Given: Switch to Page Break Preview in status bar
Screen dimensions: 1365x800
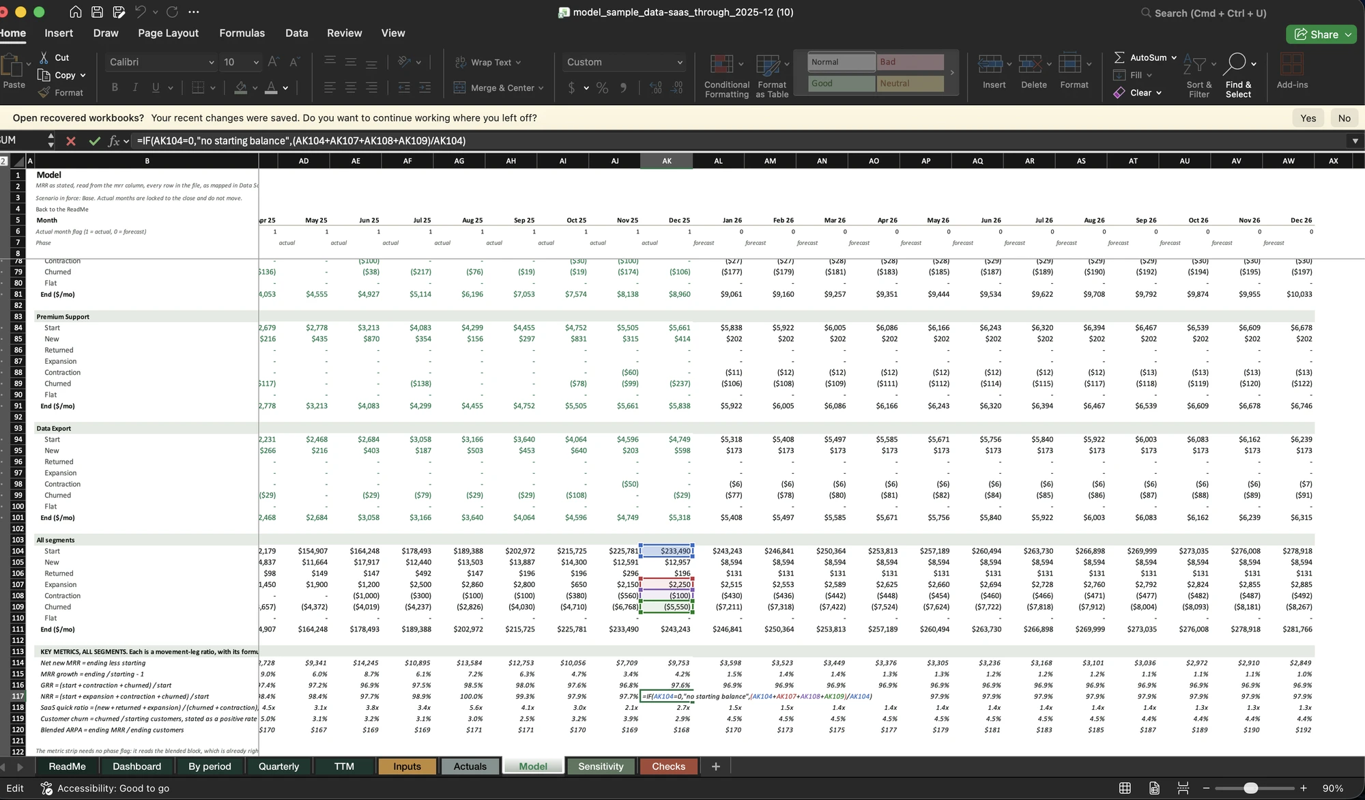Looking at the screenshot, I should point(1183,788).
